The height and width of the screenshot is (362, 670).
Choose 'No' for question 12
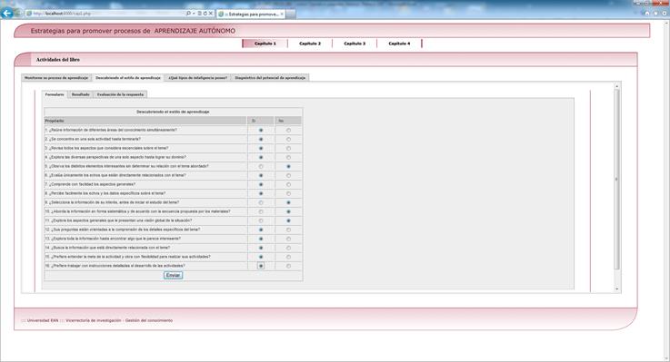click(x=288, y=230)
